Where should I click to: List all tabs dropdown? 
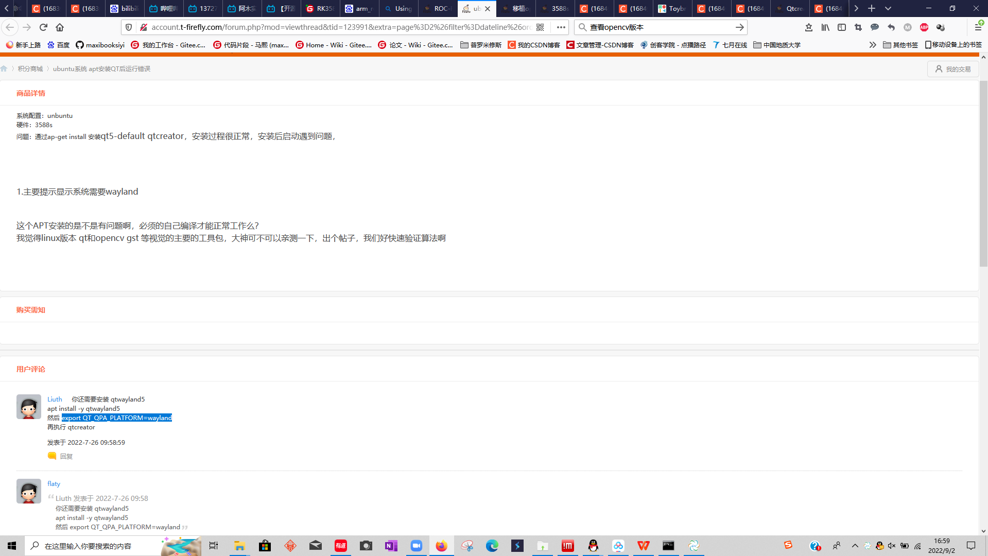click(x=888, y=8)
